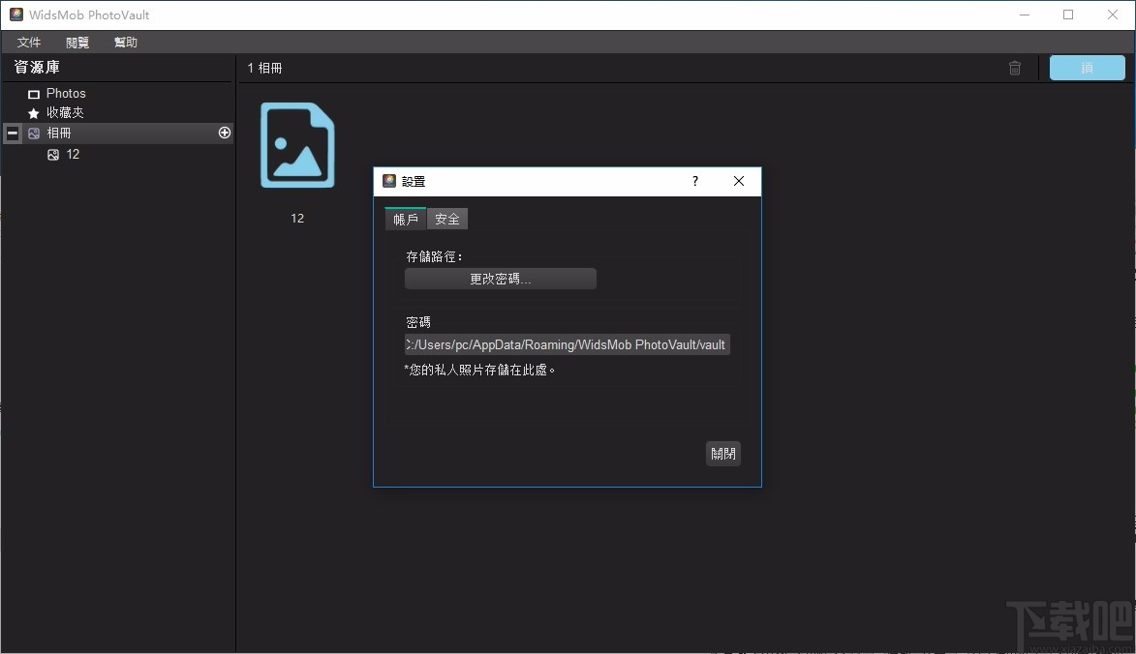
Task: Select the Photos library icon
Action: point(33,93)
